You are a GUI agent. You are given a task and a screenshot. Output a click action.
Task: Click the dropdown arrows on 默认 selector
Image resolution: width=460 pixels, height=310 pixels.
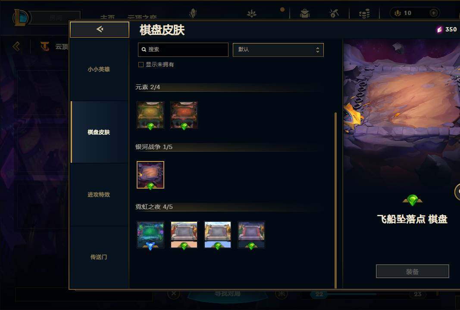pyautogui.click(x=317, y=50)
